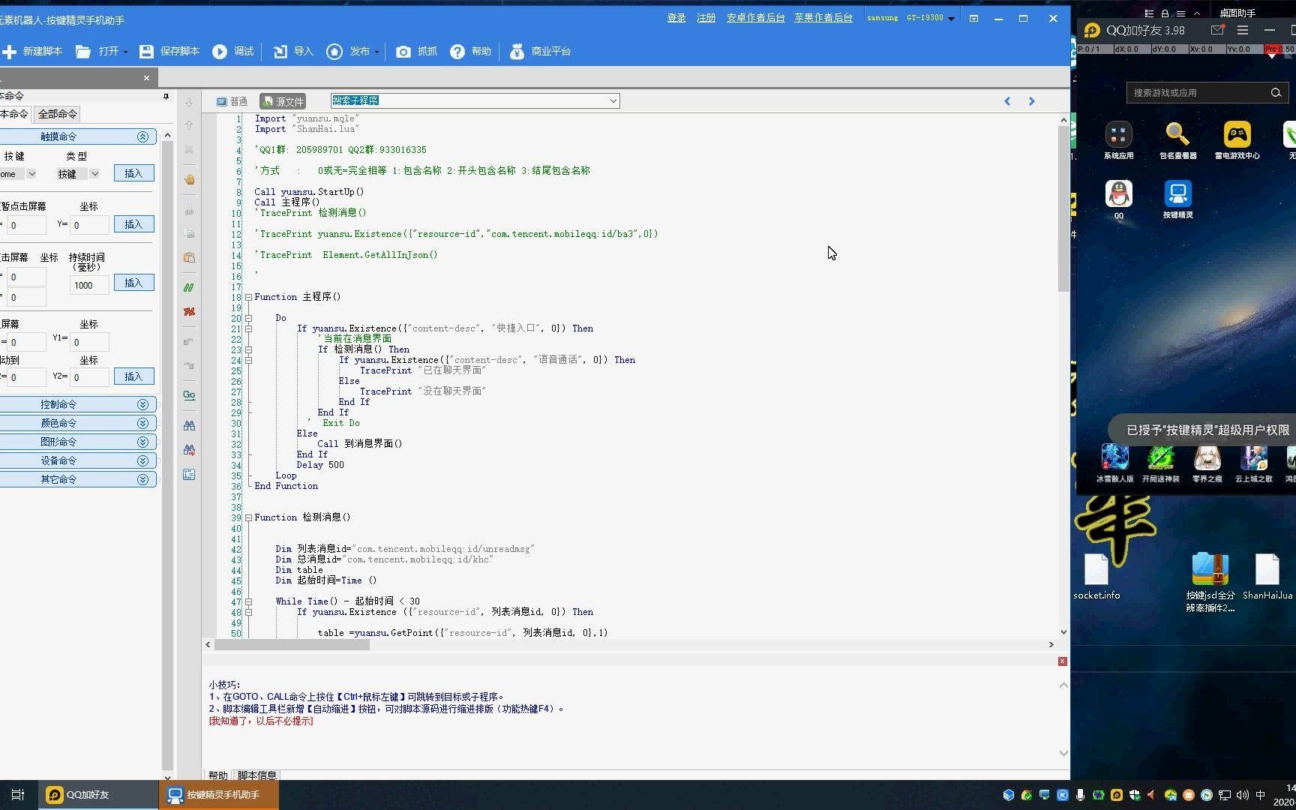
Task: Click 我知道了，以后不必提示 link
Action: click(x=261, y=721)
